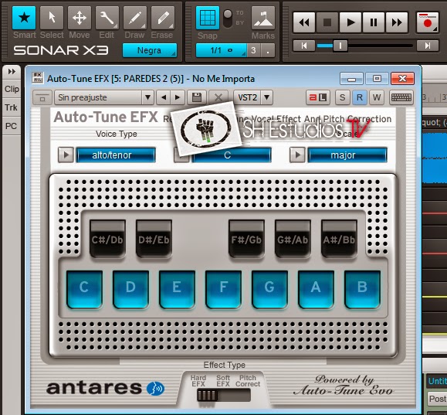Toggle the dotted snap button
Screen dimensions: 447x415
(x=268, y=50)
